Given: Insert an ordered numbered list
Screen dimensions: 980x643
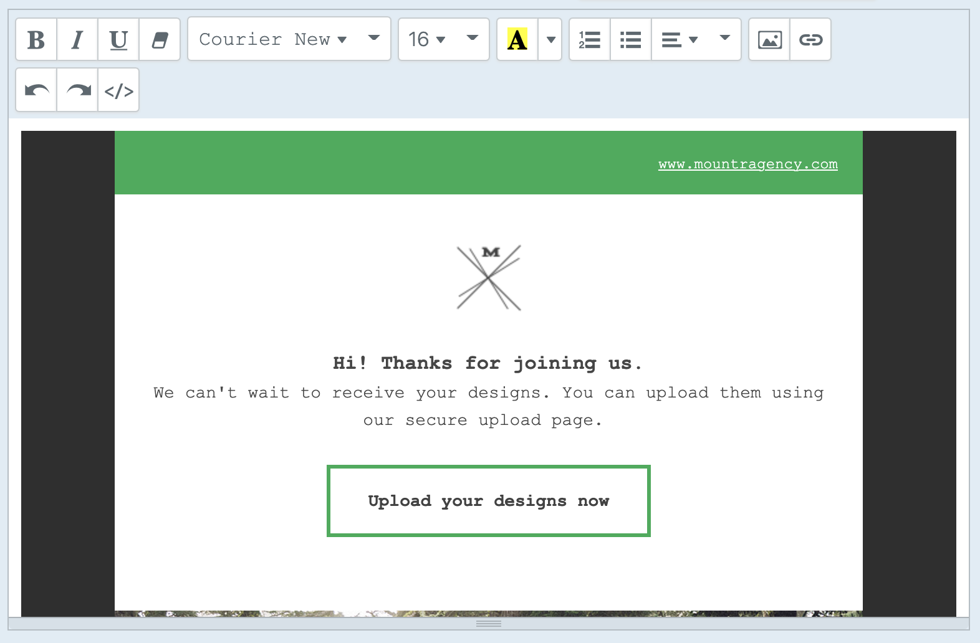Looking at the screenshot, I should click(x=590, y=39).
